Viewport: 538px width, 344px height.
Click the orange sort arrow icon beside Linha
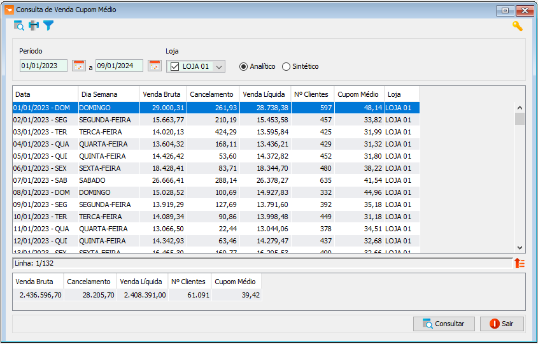coord(520,263)
